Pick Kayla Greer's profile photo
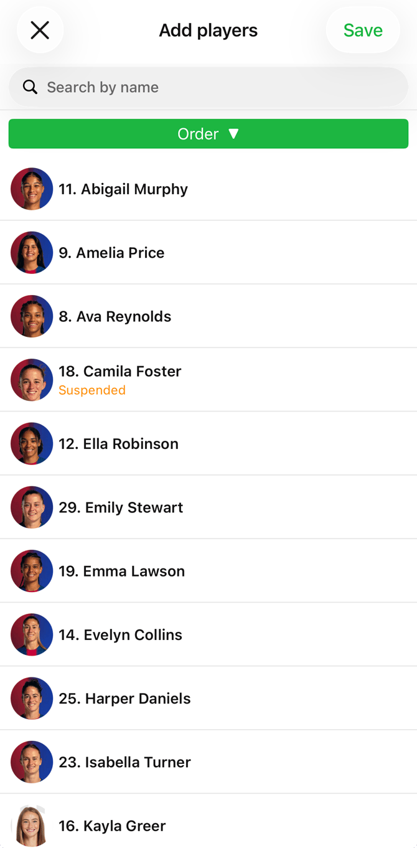This screenshot has width=417, height=848. point(32,826)
